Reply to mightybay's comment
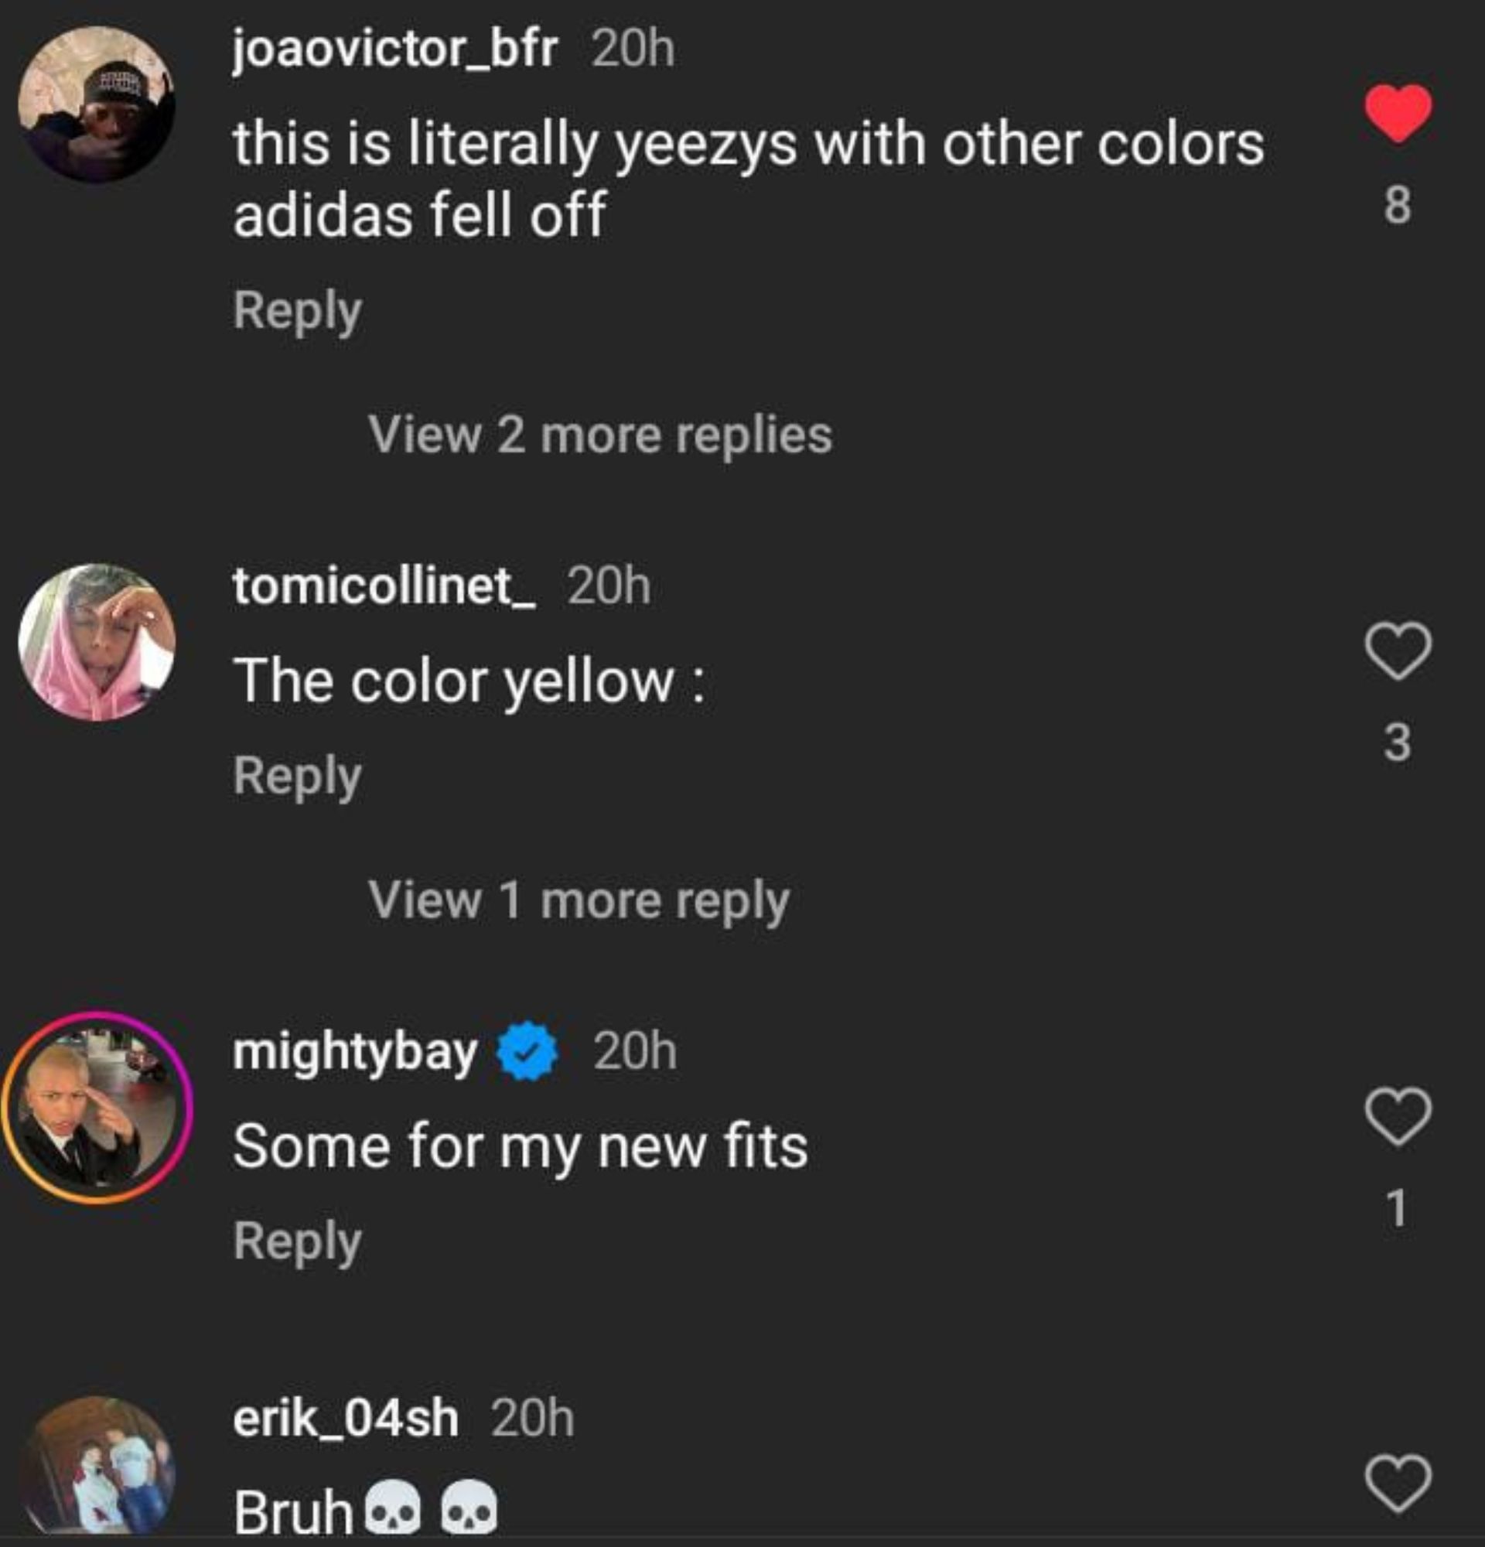This screenshot has height=1547, width=1485. coord(298,1241)
